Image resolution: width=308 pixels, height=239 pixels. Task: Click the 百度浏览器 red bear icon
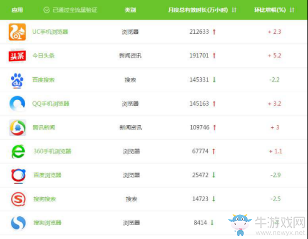(x=18, y=176)
